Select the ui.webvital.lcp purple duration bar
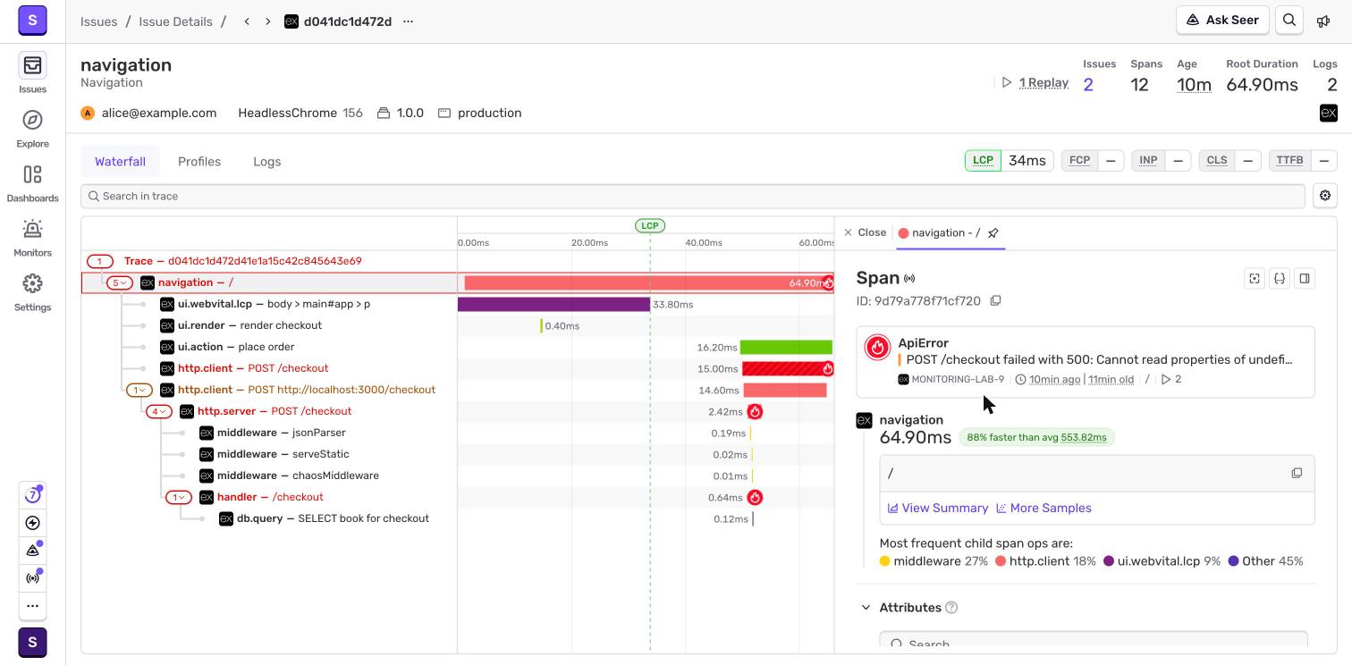This screenshot has height=665, width=1352. [553, 304]
